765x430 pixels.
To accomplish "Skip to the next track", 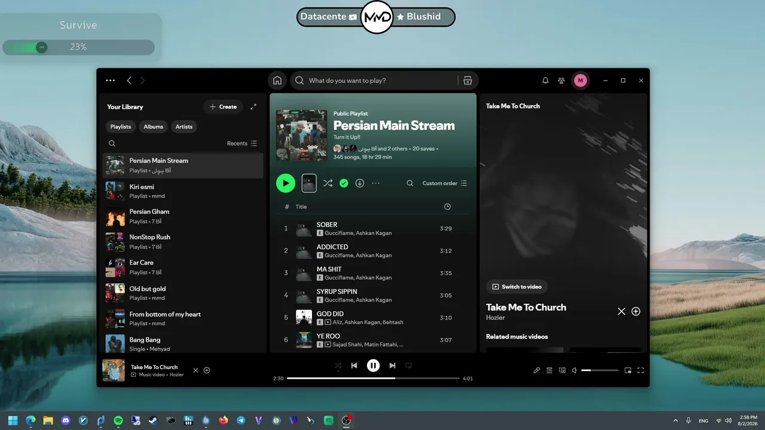I will 392,365.
